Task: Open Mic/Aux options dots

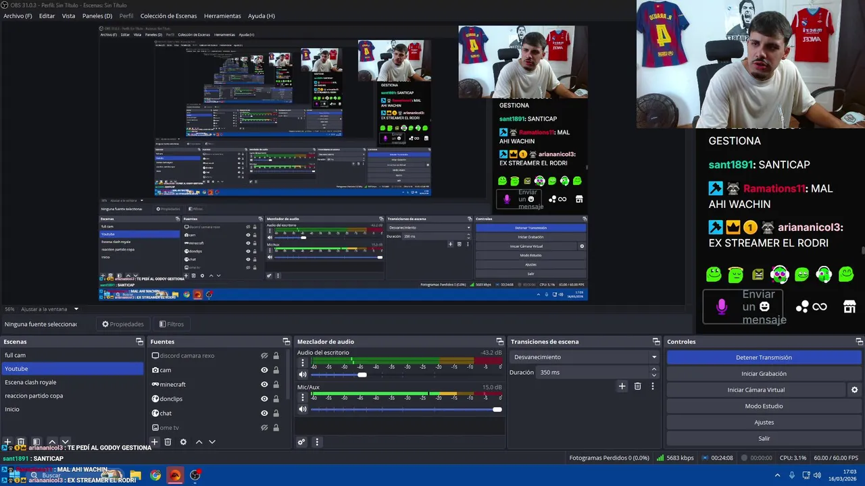Action: point(303,398)
